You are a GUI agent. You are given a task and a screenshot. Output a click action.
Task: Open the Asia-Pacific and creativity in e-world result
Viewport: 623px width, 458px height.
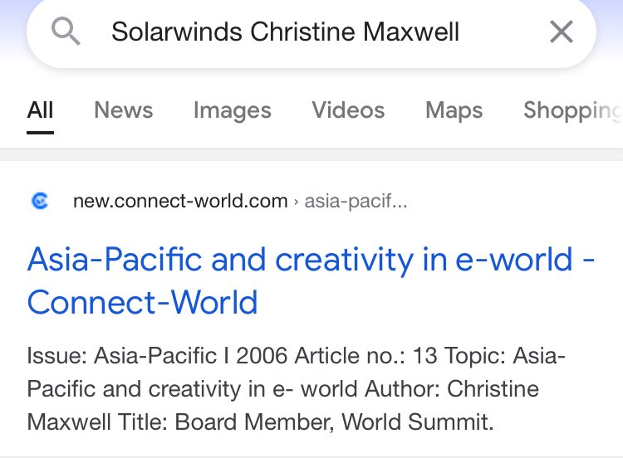[311, 280]
